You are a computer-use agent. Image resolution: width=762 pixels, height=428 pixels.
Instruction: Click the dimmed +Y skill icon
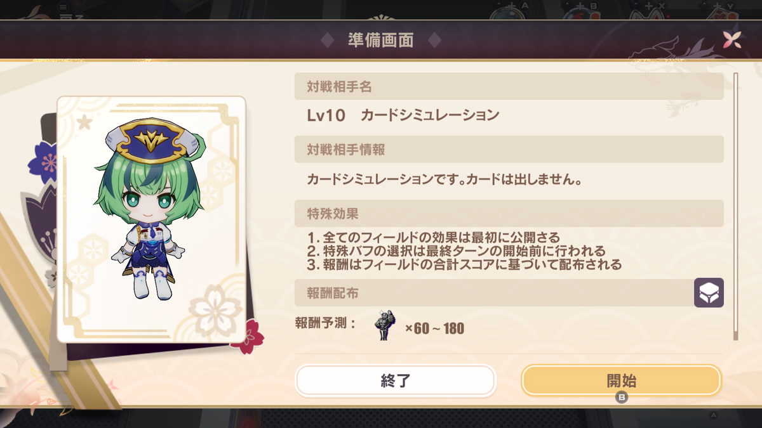[719, 11]
